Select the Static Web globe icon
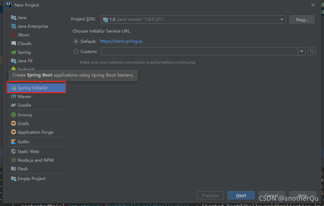 [x=13, y=151]
